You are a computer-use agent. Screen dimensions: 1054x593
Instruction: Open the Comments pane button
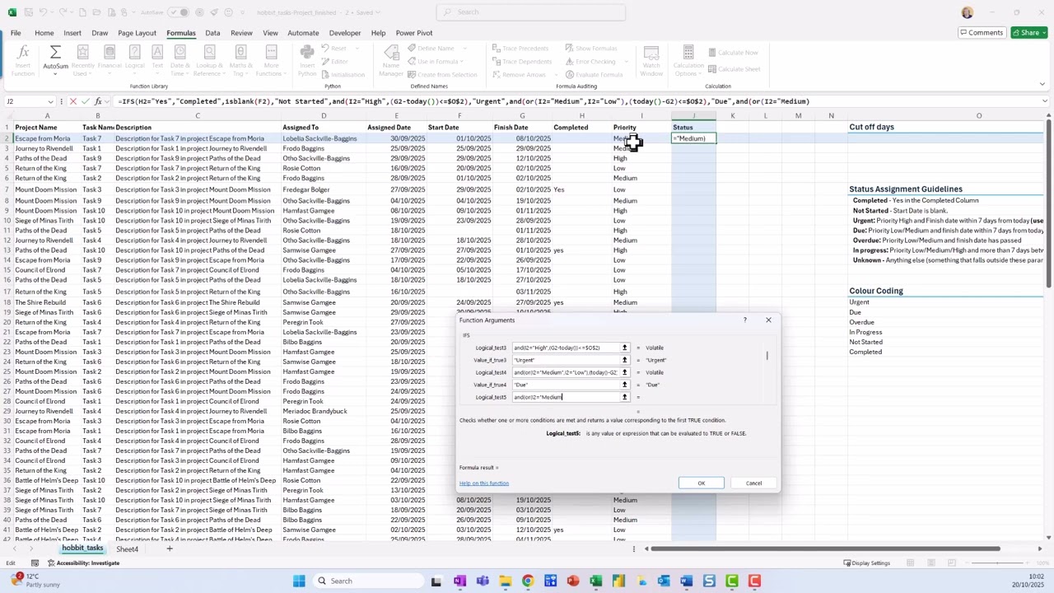pos(982,33)
